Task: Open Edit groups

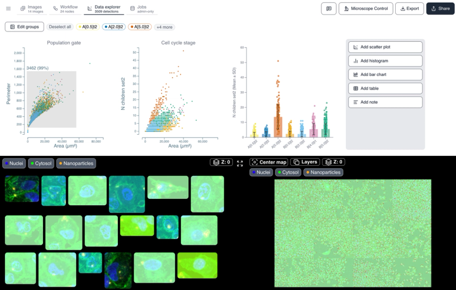Action: click(24, 27)
